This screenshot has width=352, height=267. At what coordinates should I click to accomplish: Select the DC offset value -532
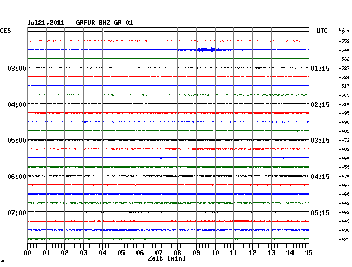(x=344, y=59)
